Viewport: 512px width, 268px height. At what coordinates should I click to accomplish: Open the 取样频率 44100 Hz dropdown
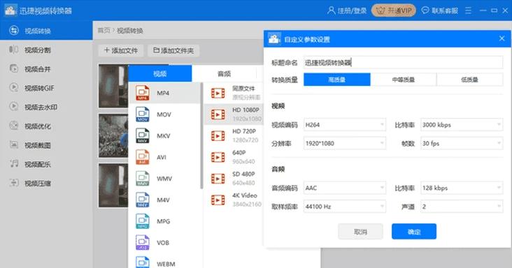345,207
